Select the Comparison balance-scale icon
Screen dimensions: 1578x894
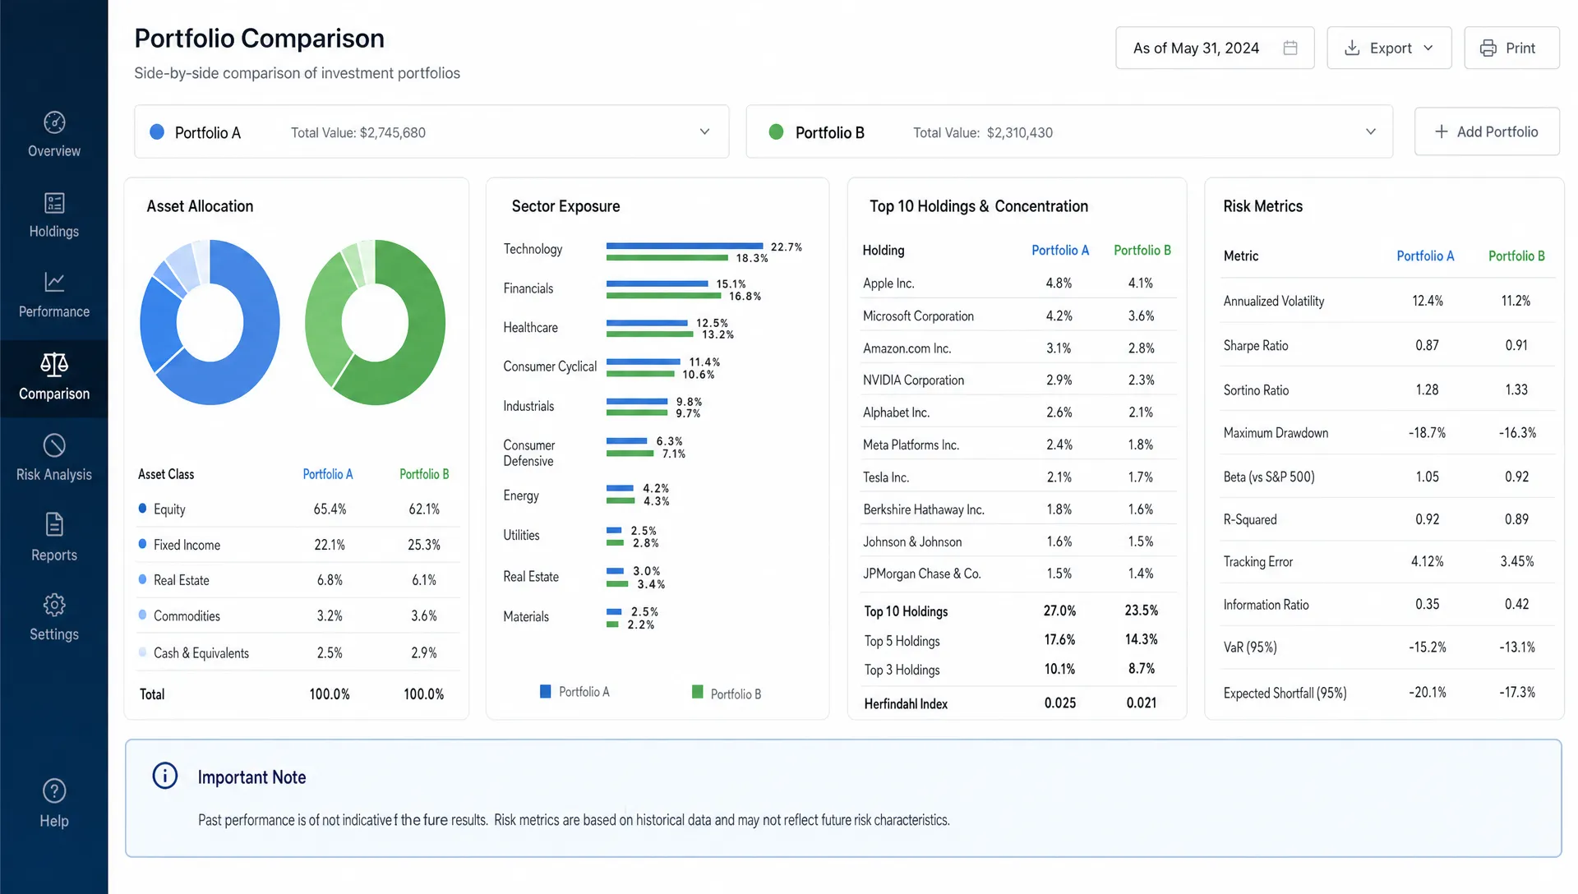(54, 364)
